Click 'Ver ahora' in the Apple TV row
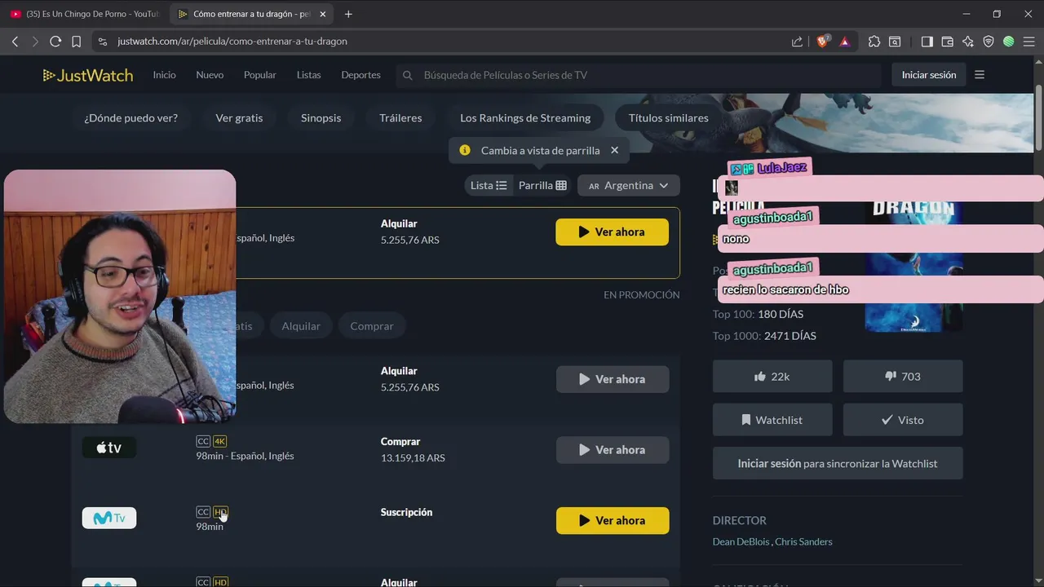1044x587 pixels. pyautogui.click(x=613, y=450)
